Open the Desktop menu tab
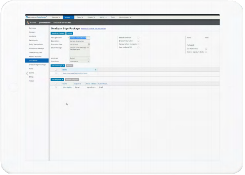This screenshot has width=245, height=175. tap(56, 17)
